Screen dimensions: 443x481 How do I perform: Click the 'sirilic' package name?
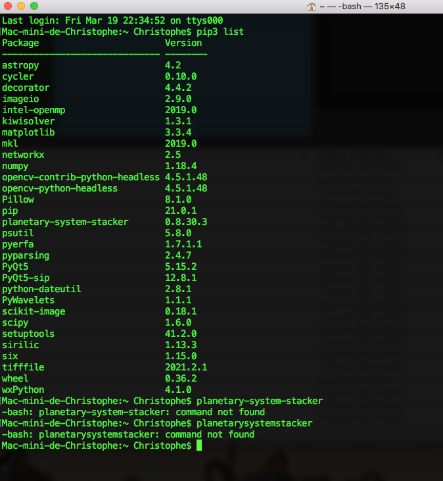pyautogui.click(x=20, y=345)
